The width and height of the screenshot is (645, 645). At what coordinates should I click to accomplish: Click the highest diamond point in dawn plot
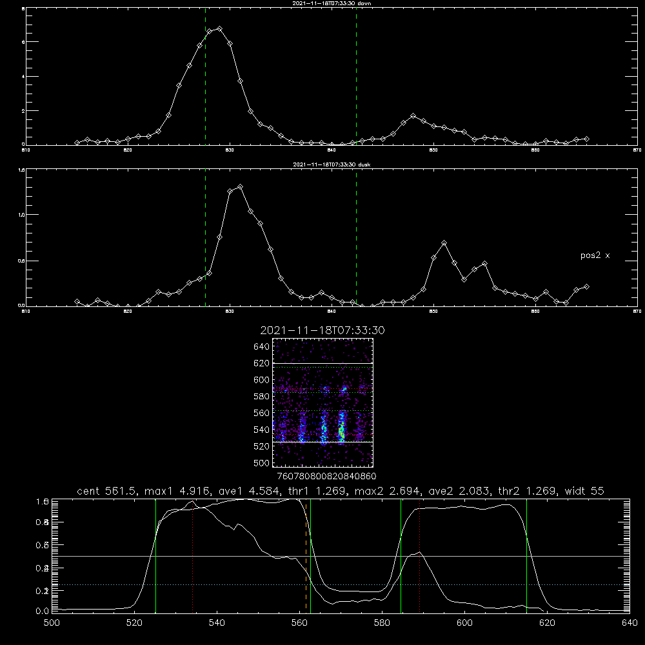pyautogui.click(x=220, y=29)
